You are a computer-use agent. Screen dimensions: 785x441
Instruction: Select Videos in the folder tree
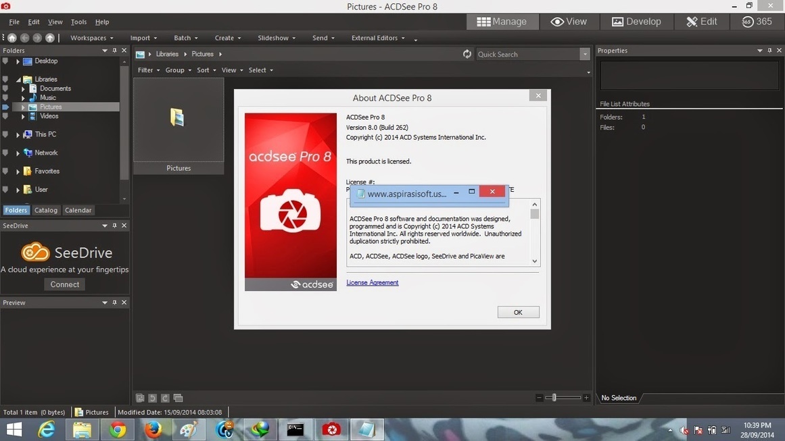[49, 116]
